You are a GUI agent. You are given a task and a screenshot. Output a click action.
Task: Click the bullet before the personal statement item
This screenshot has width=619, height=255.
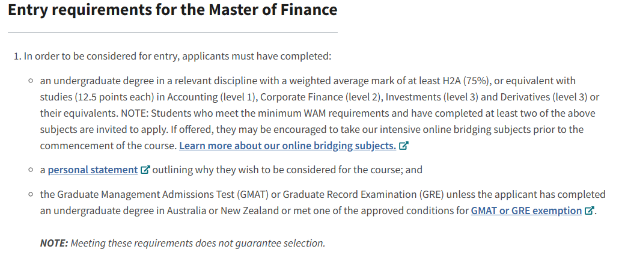pyautogui.click(x=30, y=170)
